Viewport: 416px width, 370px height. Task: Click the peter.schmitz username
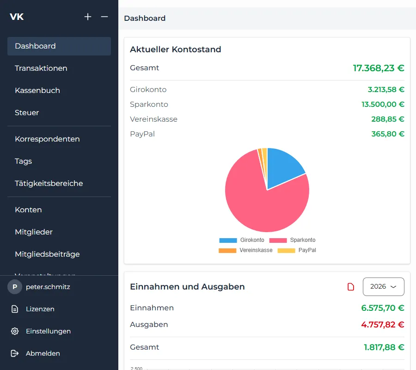point(48,287)
